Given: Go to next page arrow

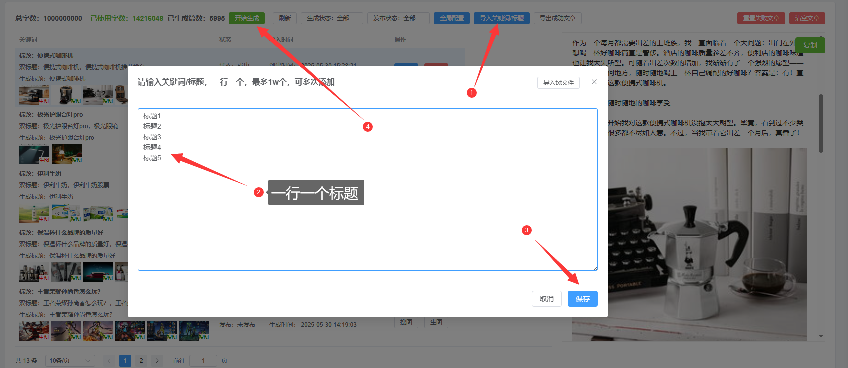Looking at the screenshot, I should point(157,361).
